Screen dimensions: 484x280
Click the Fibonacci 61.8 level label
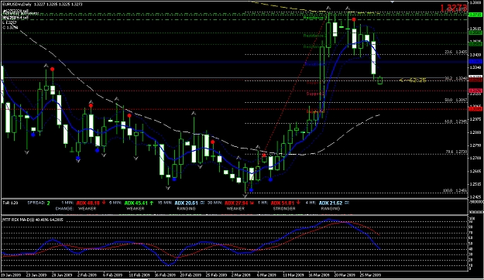tap(456, 121)
